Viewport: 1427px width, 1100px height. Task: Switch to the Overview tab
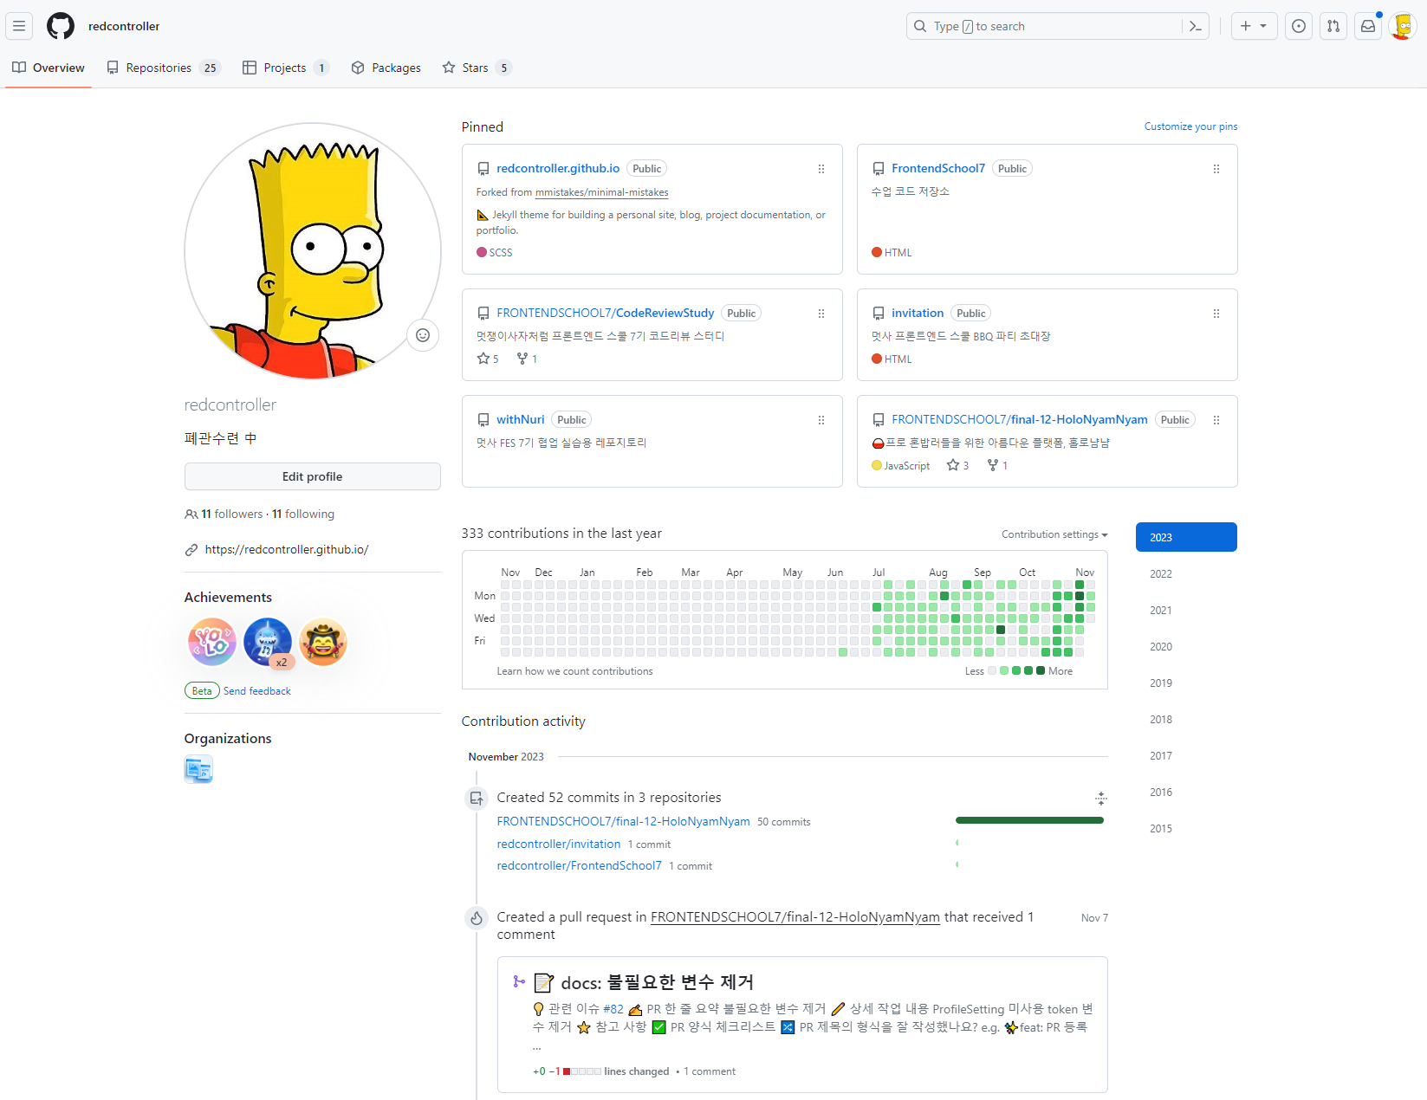pos(49,68)
